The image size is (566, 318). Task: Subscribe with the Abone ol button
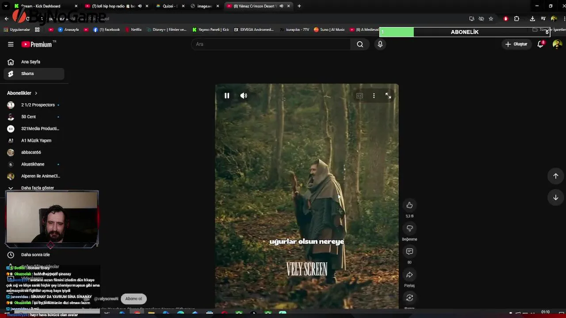coord(134,299)
